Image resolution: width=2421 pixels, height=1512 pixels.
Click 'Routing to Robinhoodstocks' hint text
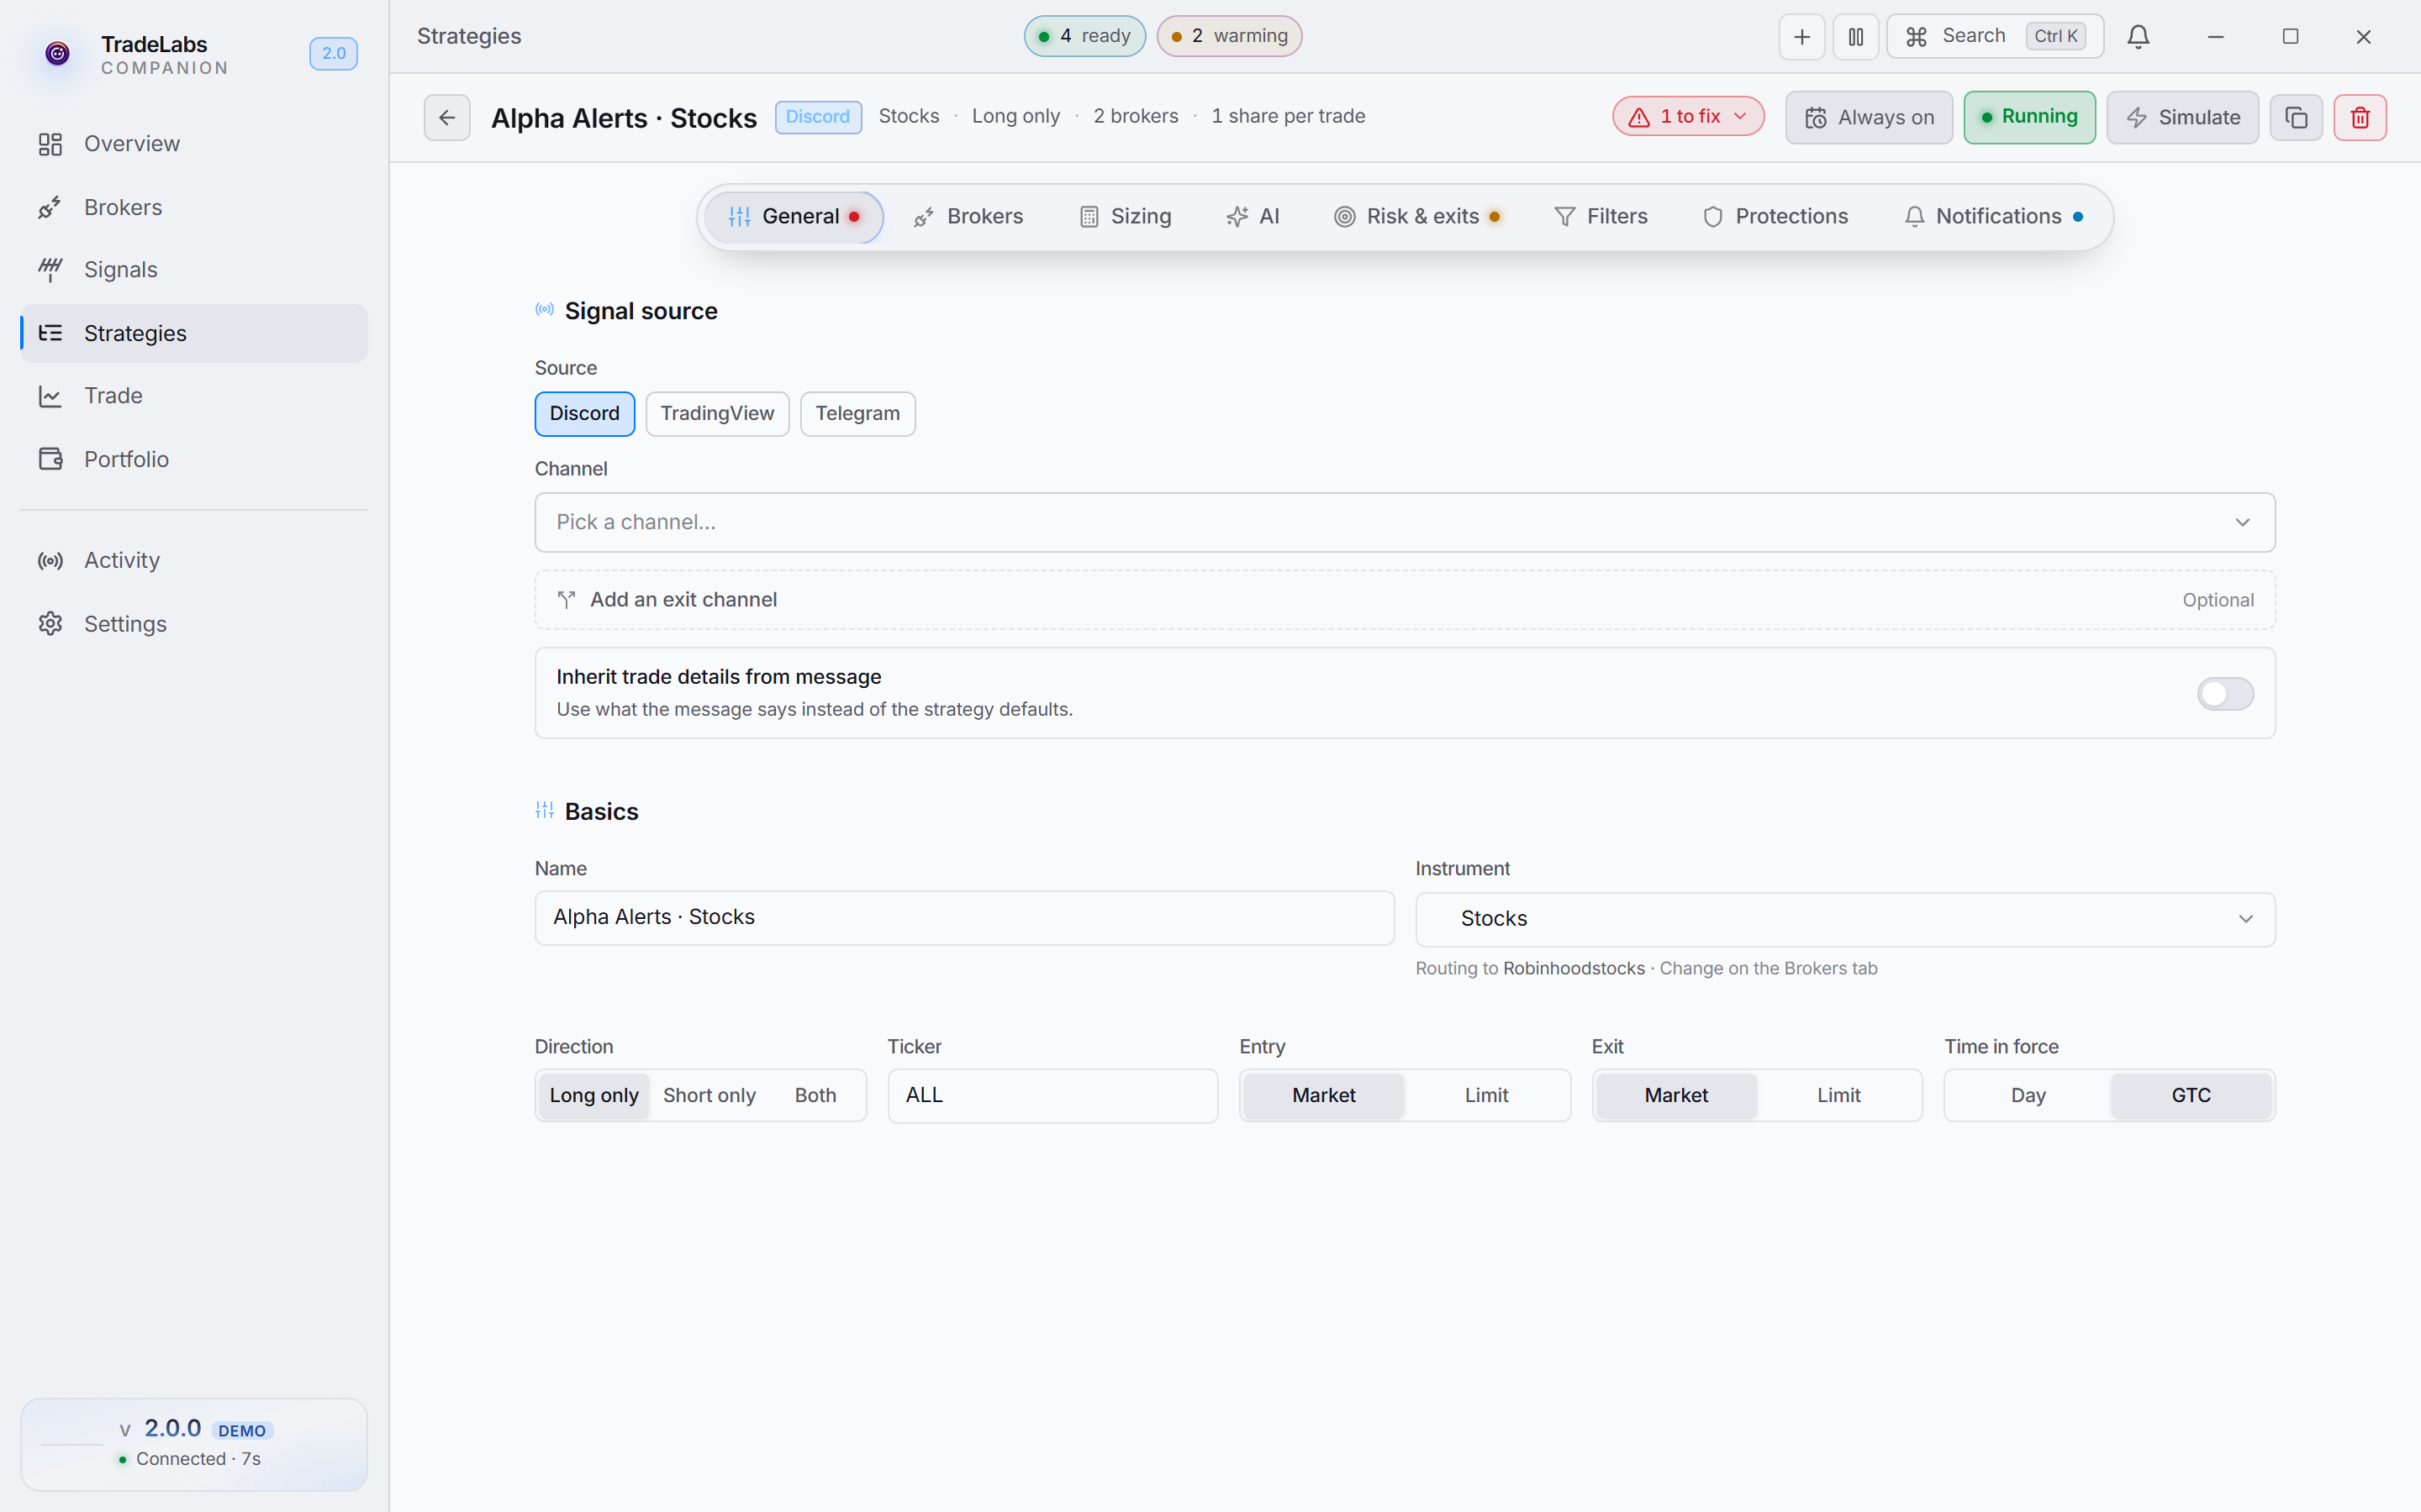[x=1530, y=969]
